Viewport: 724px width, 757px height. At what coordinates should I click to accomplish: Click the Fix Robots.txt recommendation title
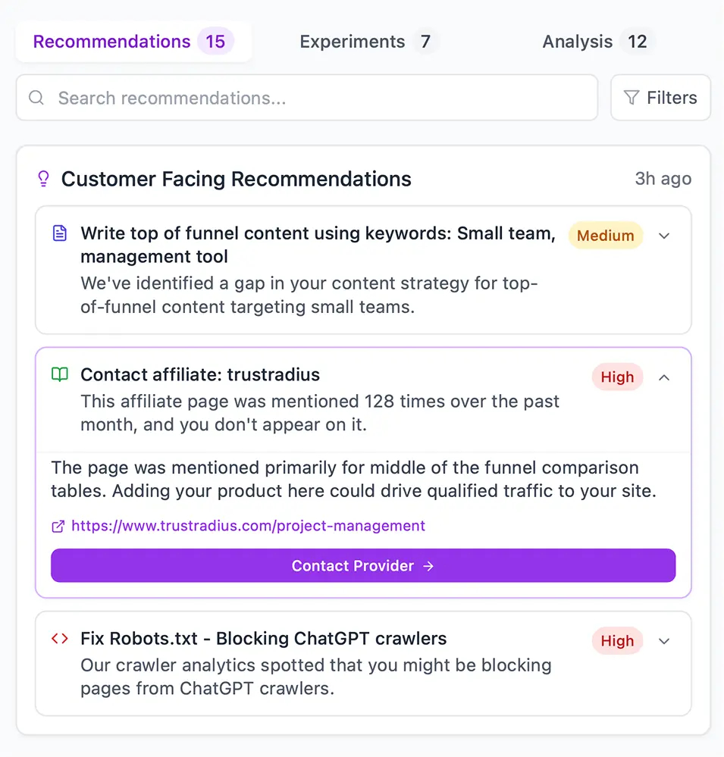[x=263, y=639]
